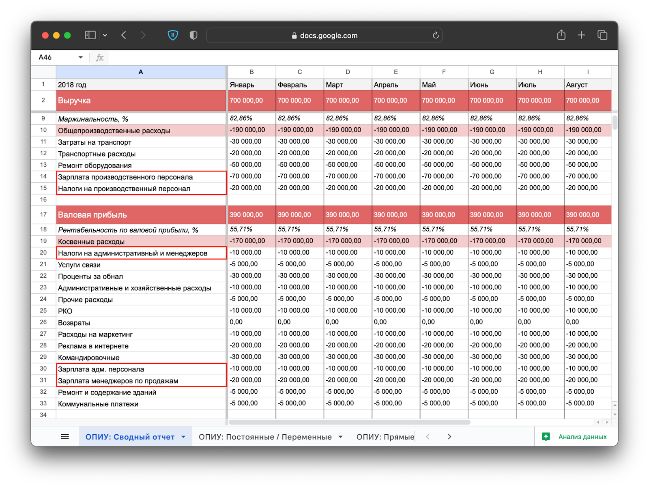Open the Share icon in Safari
The image size is (649, 487).
561,35
